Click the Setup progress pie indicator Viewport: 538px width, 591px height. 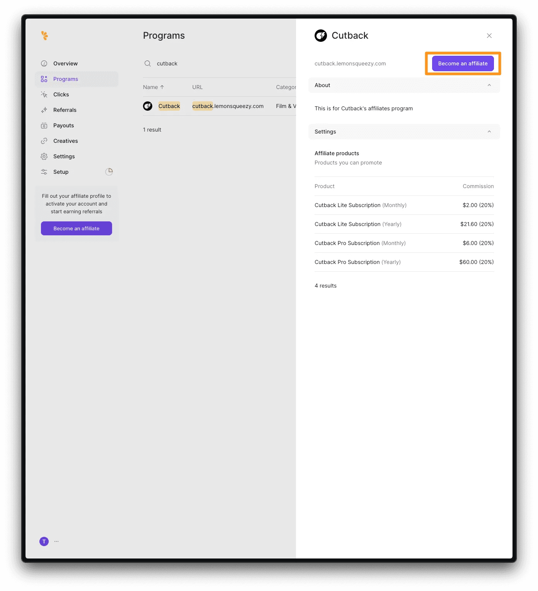pyautogui.click(x=109, y=171)
